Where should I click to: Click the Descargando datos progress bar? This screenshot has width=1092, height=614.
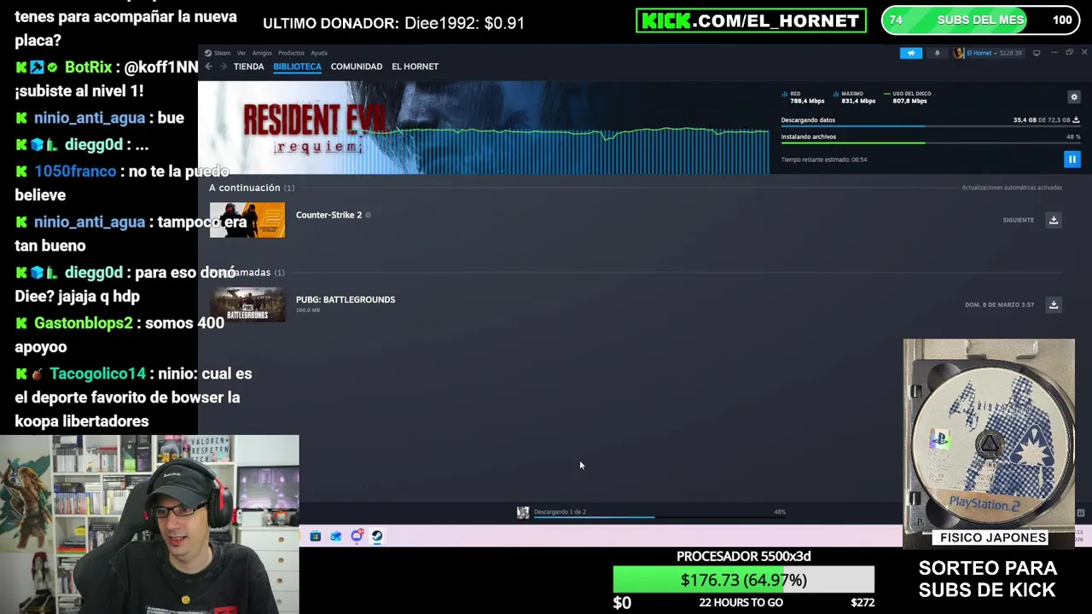pos(931,126)
